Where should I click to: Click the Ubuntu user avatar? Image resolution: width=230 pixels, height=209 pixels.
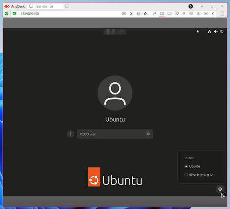[x=115, y=93]
